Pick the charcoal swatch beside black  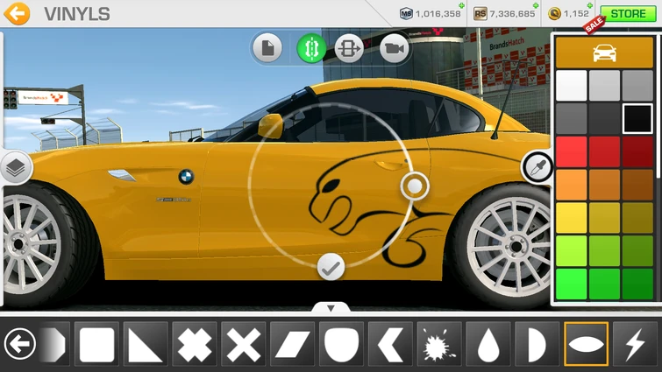pyautogui.click(x=604, y=119)
